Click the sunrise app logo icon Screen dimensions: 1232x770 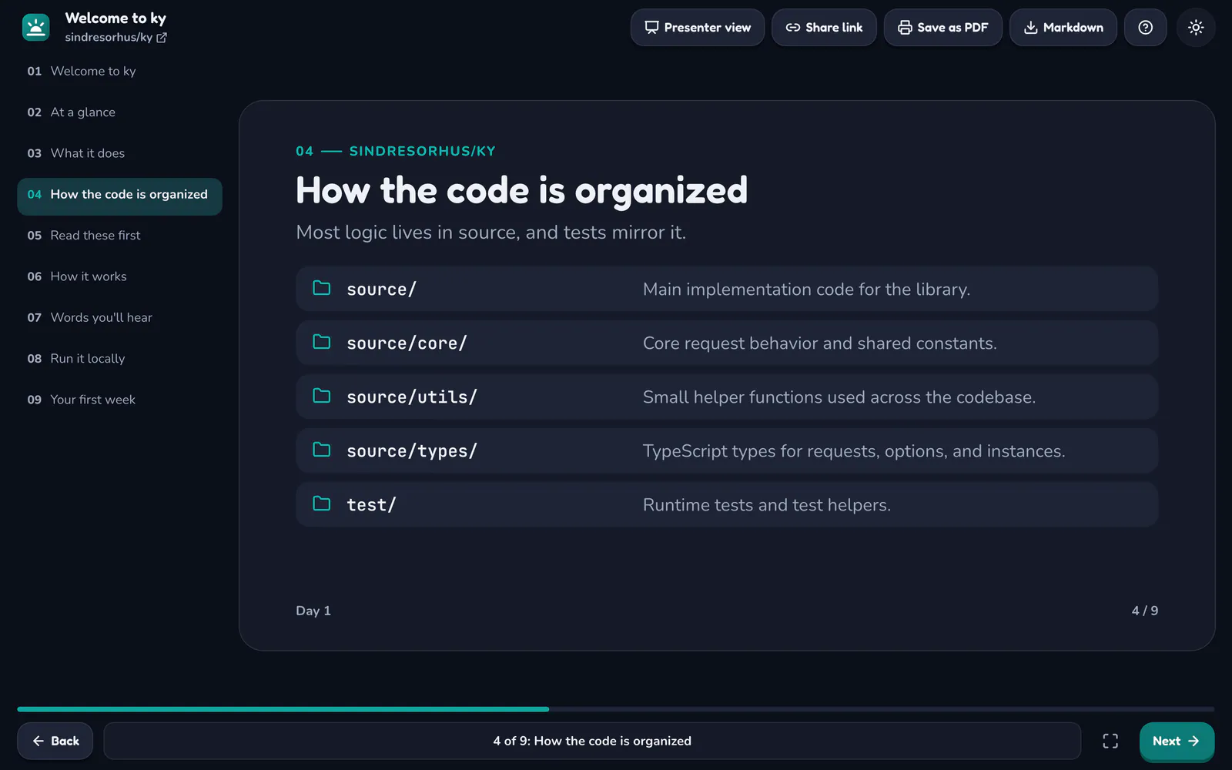(35, 27)
